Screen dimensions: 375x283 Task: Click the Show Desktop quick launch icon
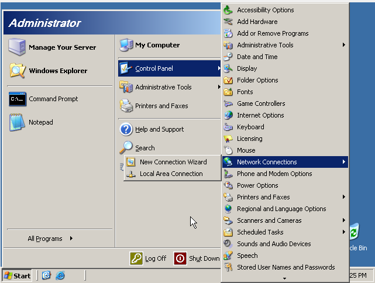tap(46, 275)
